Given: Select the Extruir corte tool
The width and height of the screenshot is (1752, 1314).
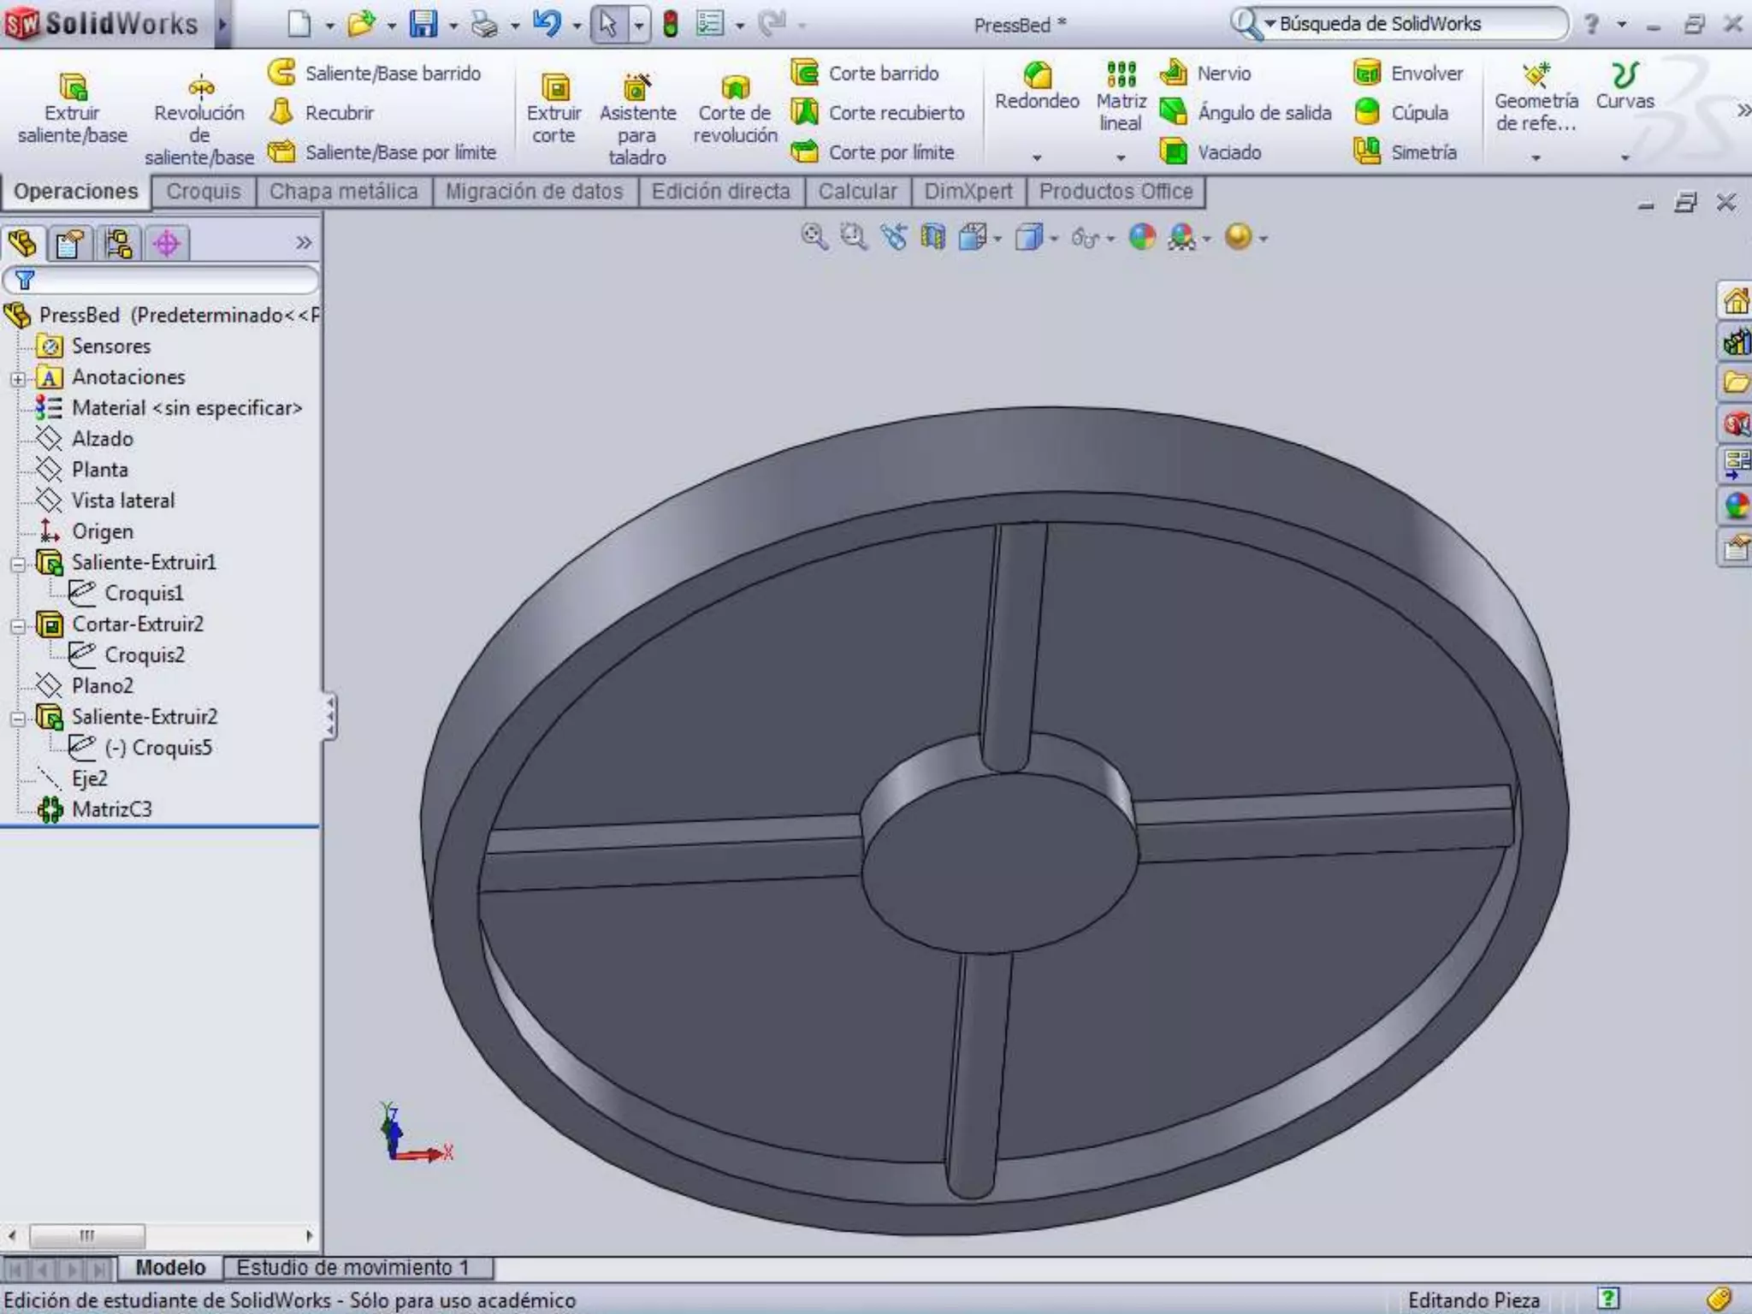Looking at the screenshot, I should 554,86.
